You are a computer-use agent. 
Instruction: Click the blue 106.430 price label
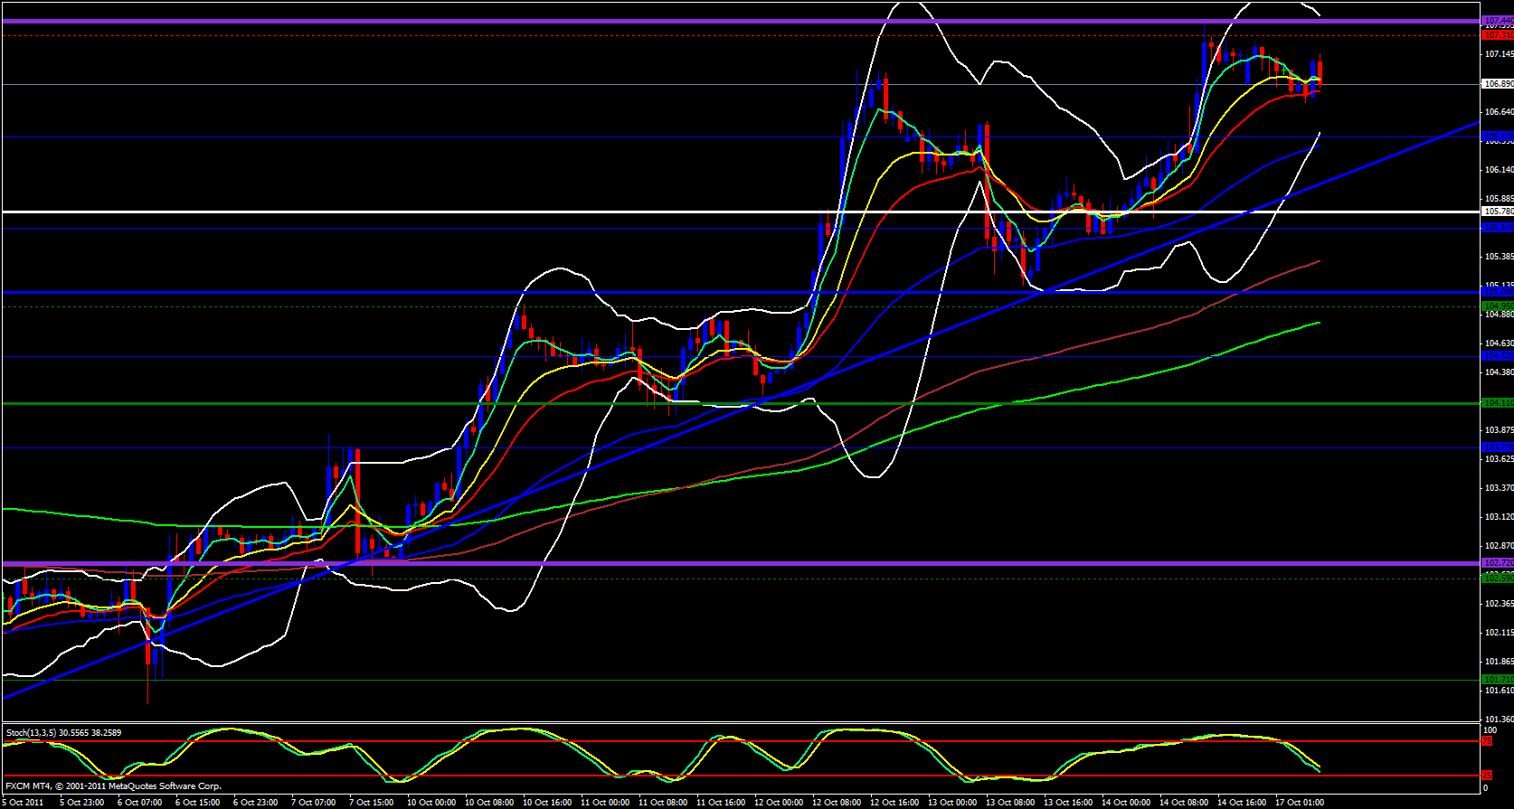pyautogui.click(x=1497, y=137)
